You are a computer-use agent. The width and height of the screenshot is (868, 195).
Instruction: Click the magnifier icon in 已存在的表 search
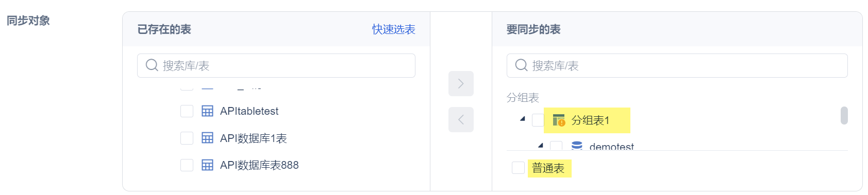[x=152, y=65]
